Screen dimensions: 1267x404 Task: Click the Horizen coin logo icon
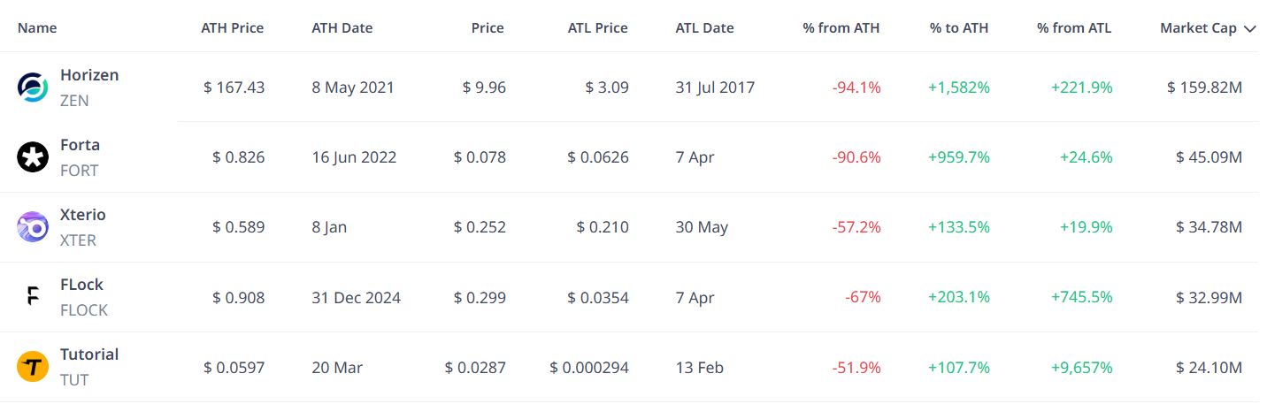(x=33, y=88)
